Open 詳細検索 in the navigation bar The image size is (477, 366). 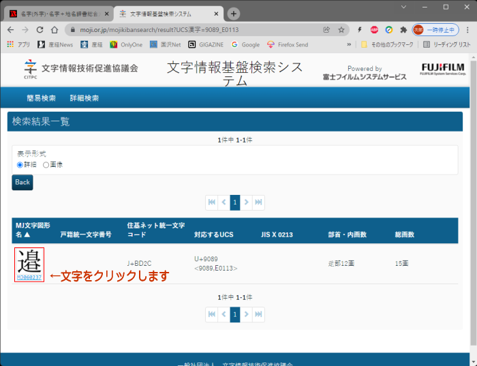[x=84, y=98]
